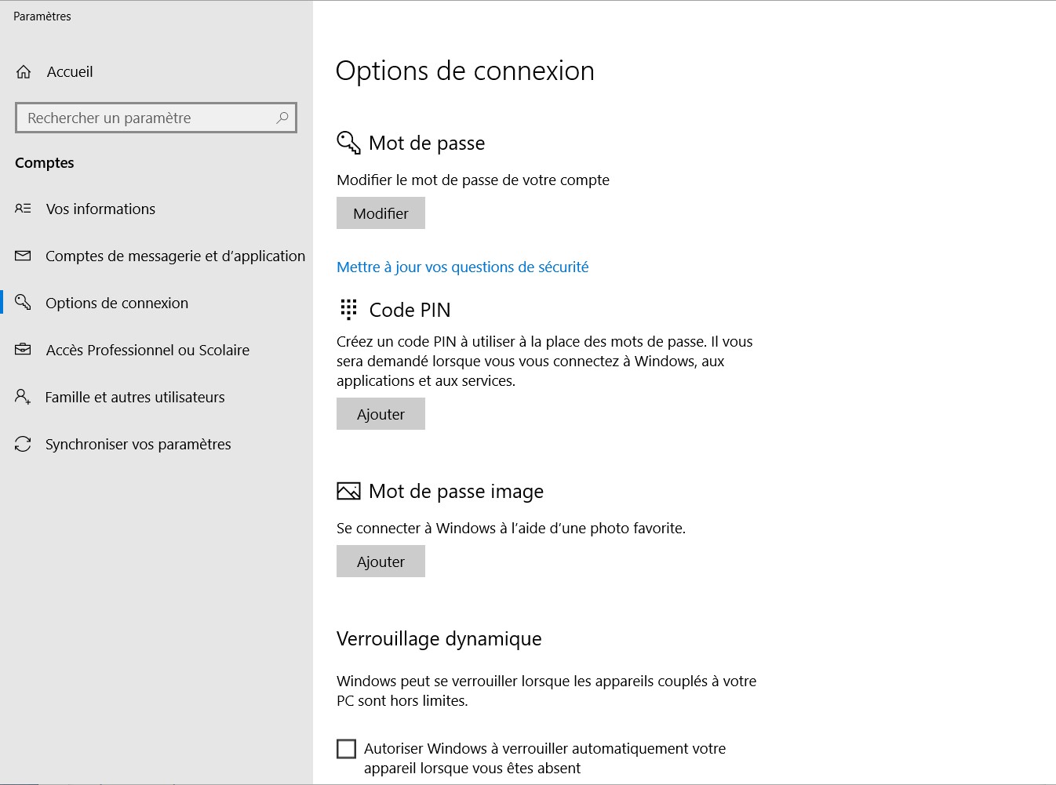Image resolution: width=1056 pixels, height=785 pixels.
Task: Select Accès Professionnel ou Scolaire
Action: coord(147,350)
